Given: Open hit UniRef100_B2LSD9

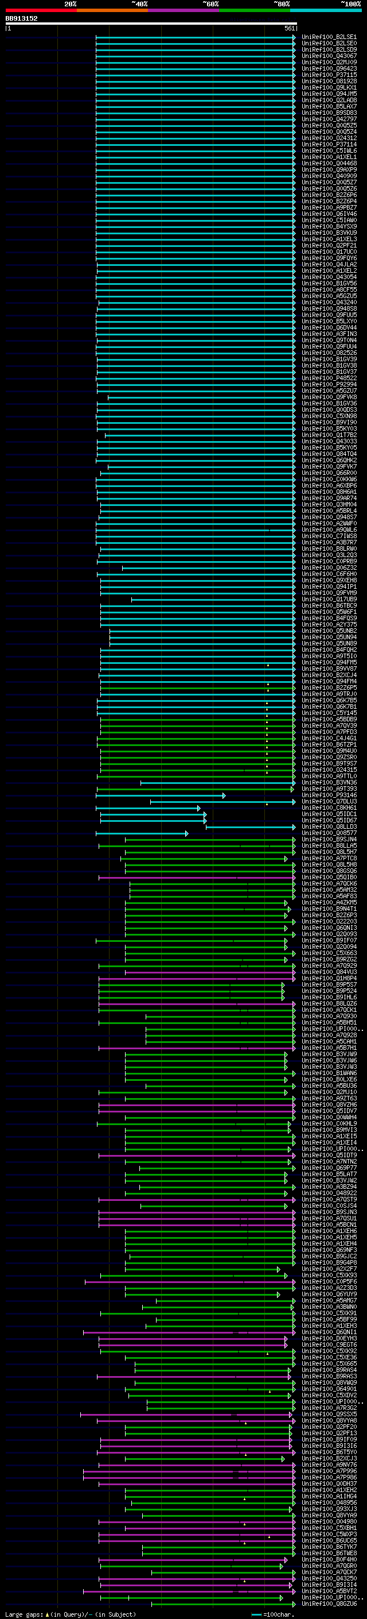Looking at the screenshot, I should pyautogui.click(x=329, y=49).
